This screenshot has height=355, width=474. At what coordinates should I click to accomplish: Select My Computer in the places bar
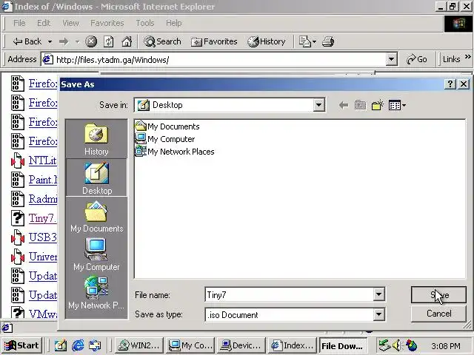click(96, 254)
